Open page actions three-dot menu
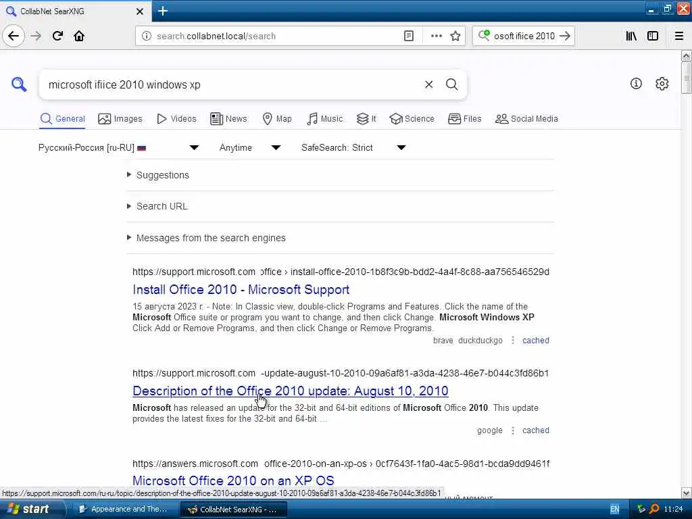 436,36
